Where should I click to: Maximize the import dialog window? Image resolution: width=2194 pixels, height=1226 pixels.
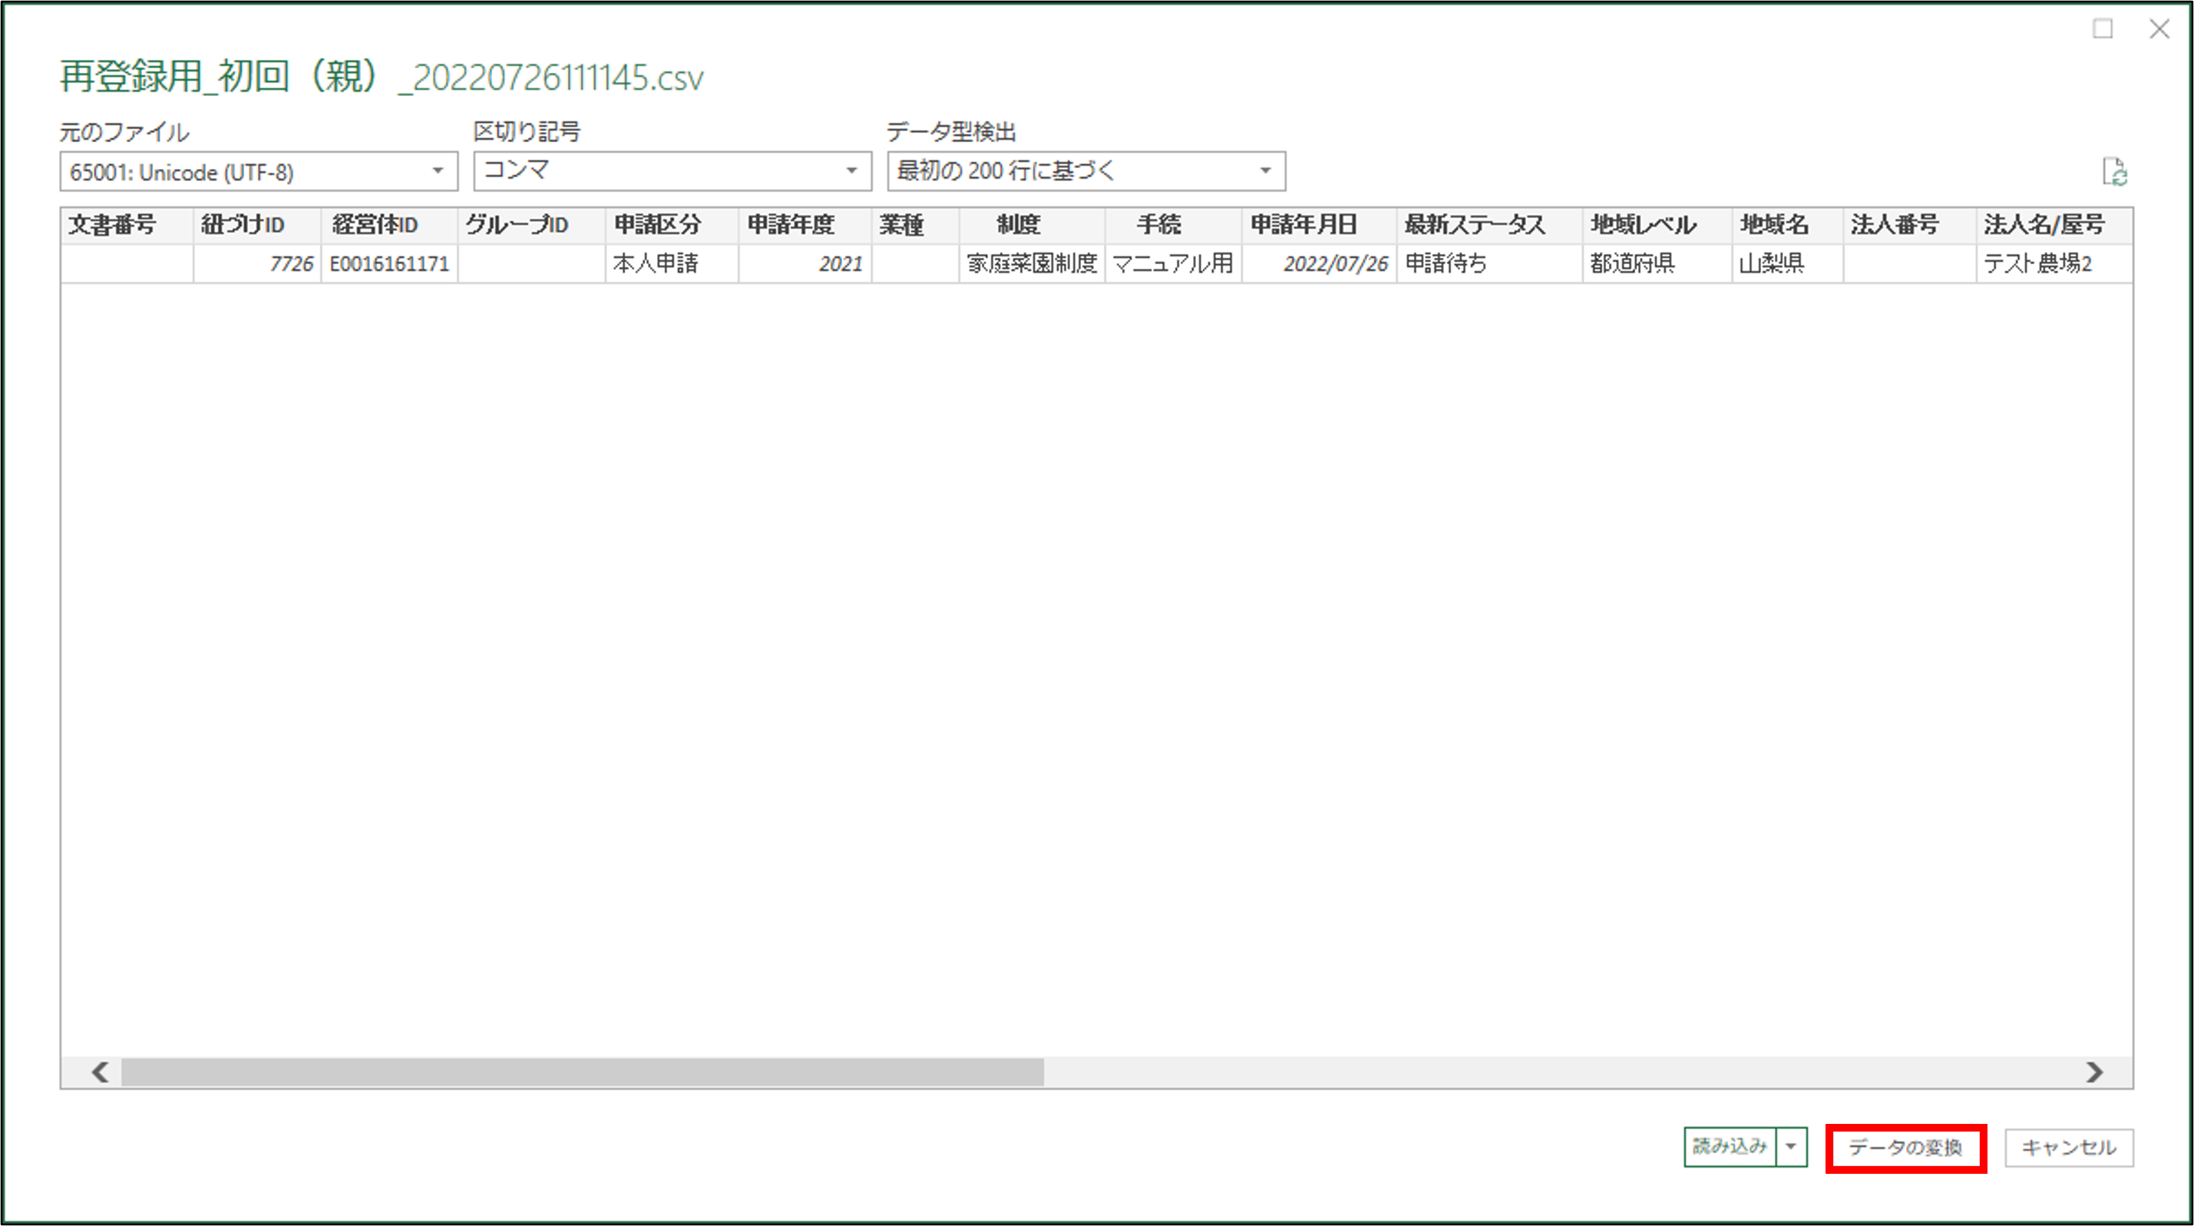2102,29
